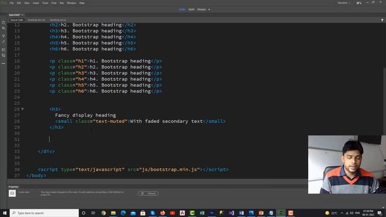This screenshot has width=386, height=217.
Task: Open the bootstrap.min.js related file
Action: click(58, 20)
